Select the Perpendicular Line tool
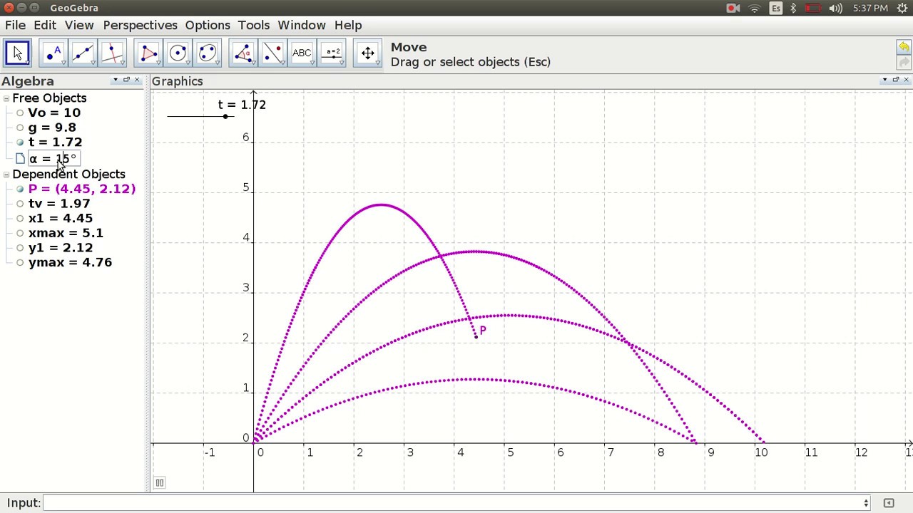 click(112, 53)
